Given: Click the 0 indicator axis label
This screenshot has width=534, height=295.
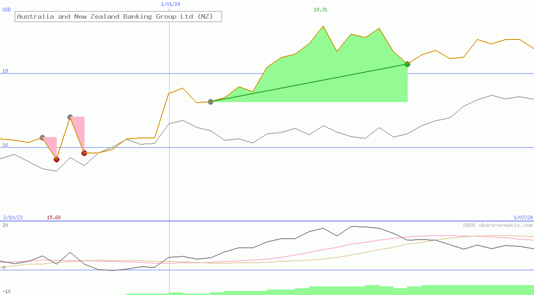Looking at the screenshot, I should point(4,267).
